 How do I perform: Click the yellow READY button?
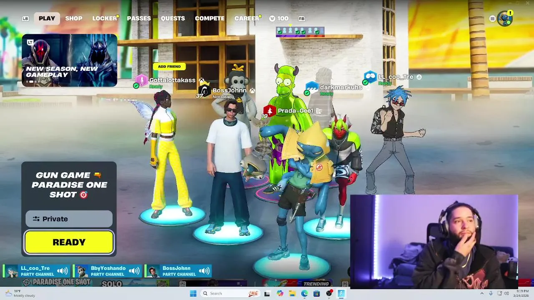tap(69, 242)
